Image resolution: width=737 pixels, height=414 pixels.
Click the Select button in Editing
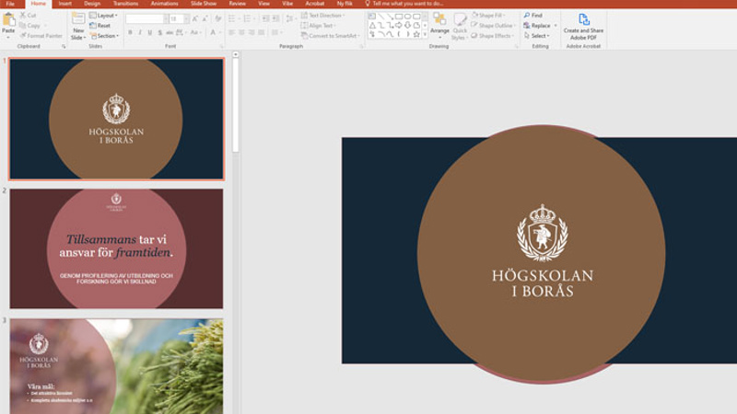[537, 36]
